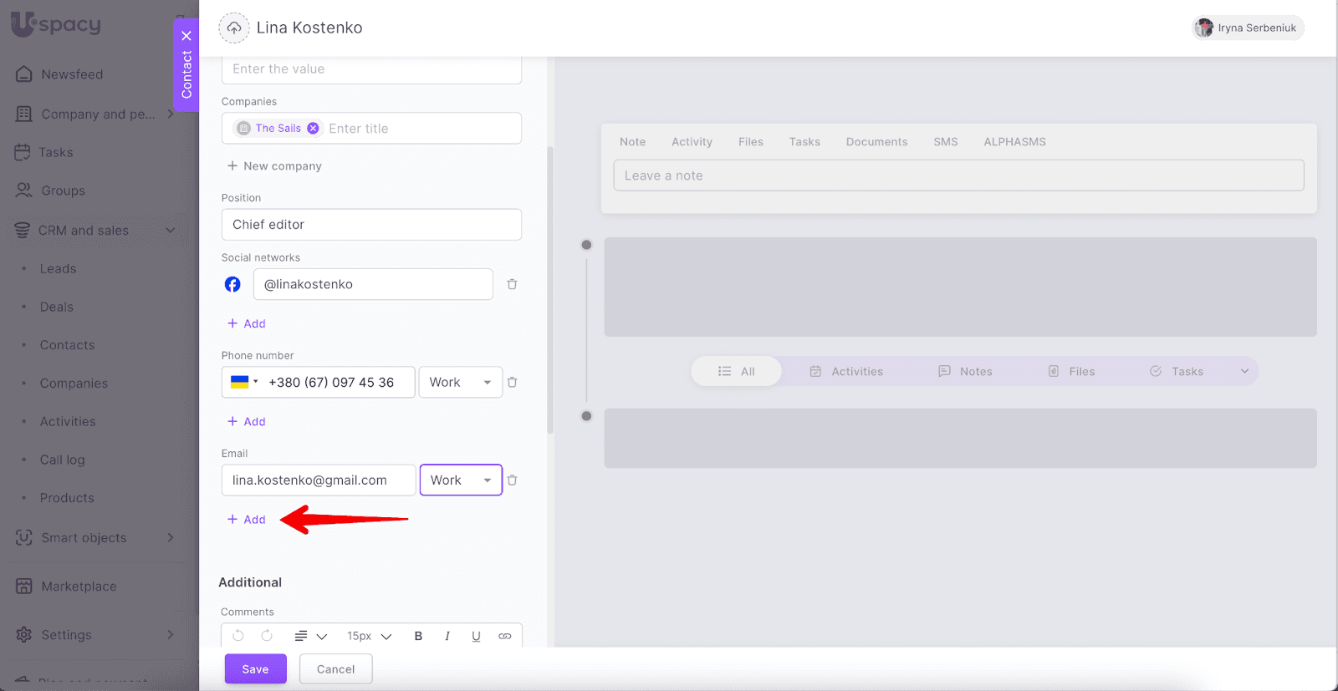Click the Position input field
Screen dimensions: 1338x691
(371, 225)
